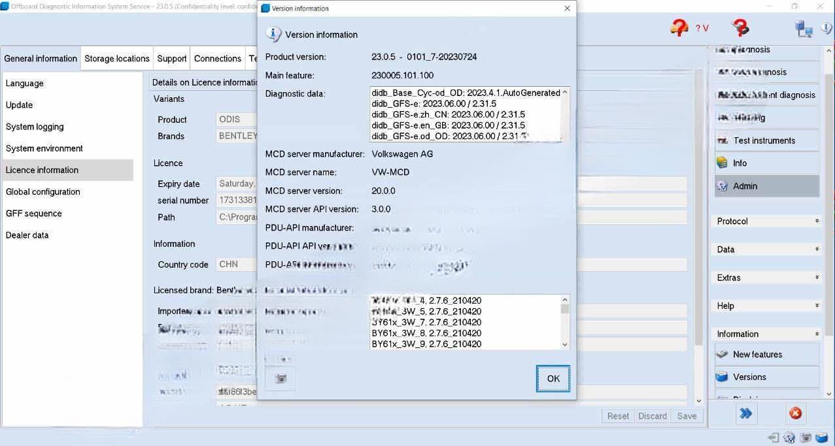Click the vehicle question mark icon
Viewport: 835px width, 446px height.
679,27
